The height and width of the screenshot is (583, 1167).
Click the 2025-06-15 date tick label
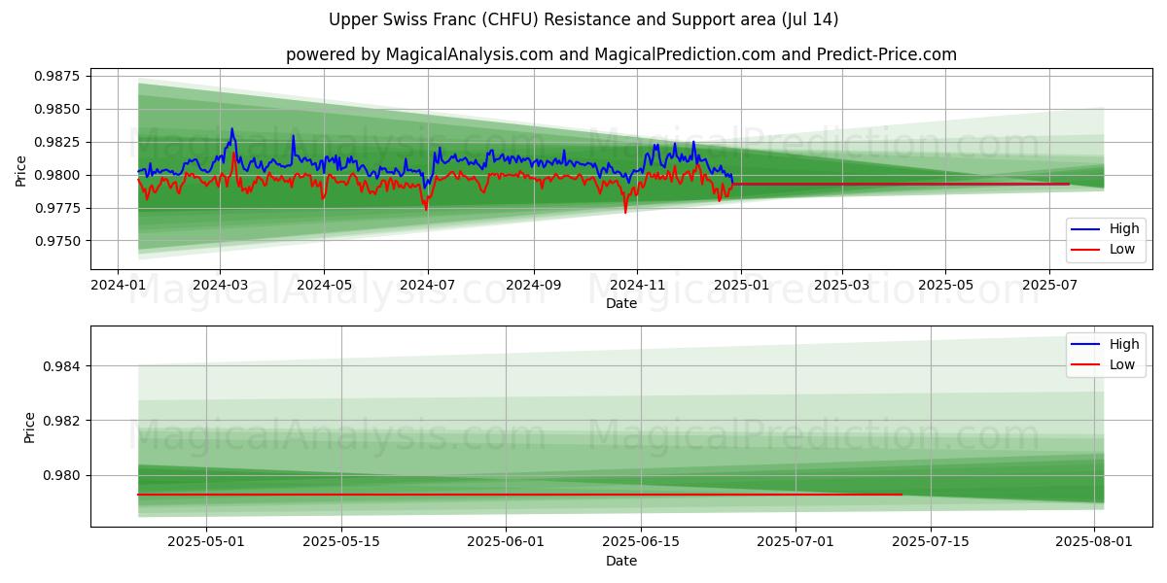coord(641,543)
